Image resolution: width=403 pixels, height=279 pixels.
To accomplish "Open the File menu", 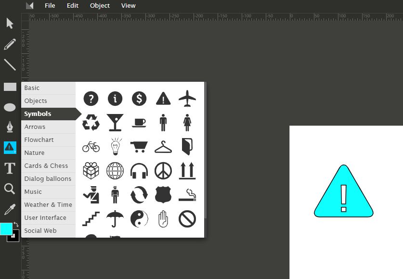I will (x=50, y=6).
